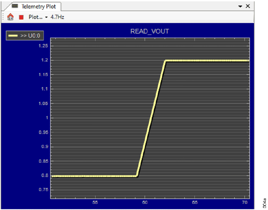Switch to the Telemetry Plot tab
The image size is (268, 210).
point(38,6)
